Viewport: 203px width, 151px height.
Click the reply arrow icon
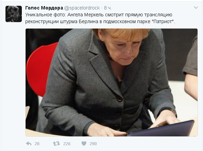coord(29,144)
